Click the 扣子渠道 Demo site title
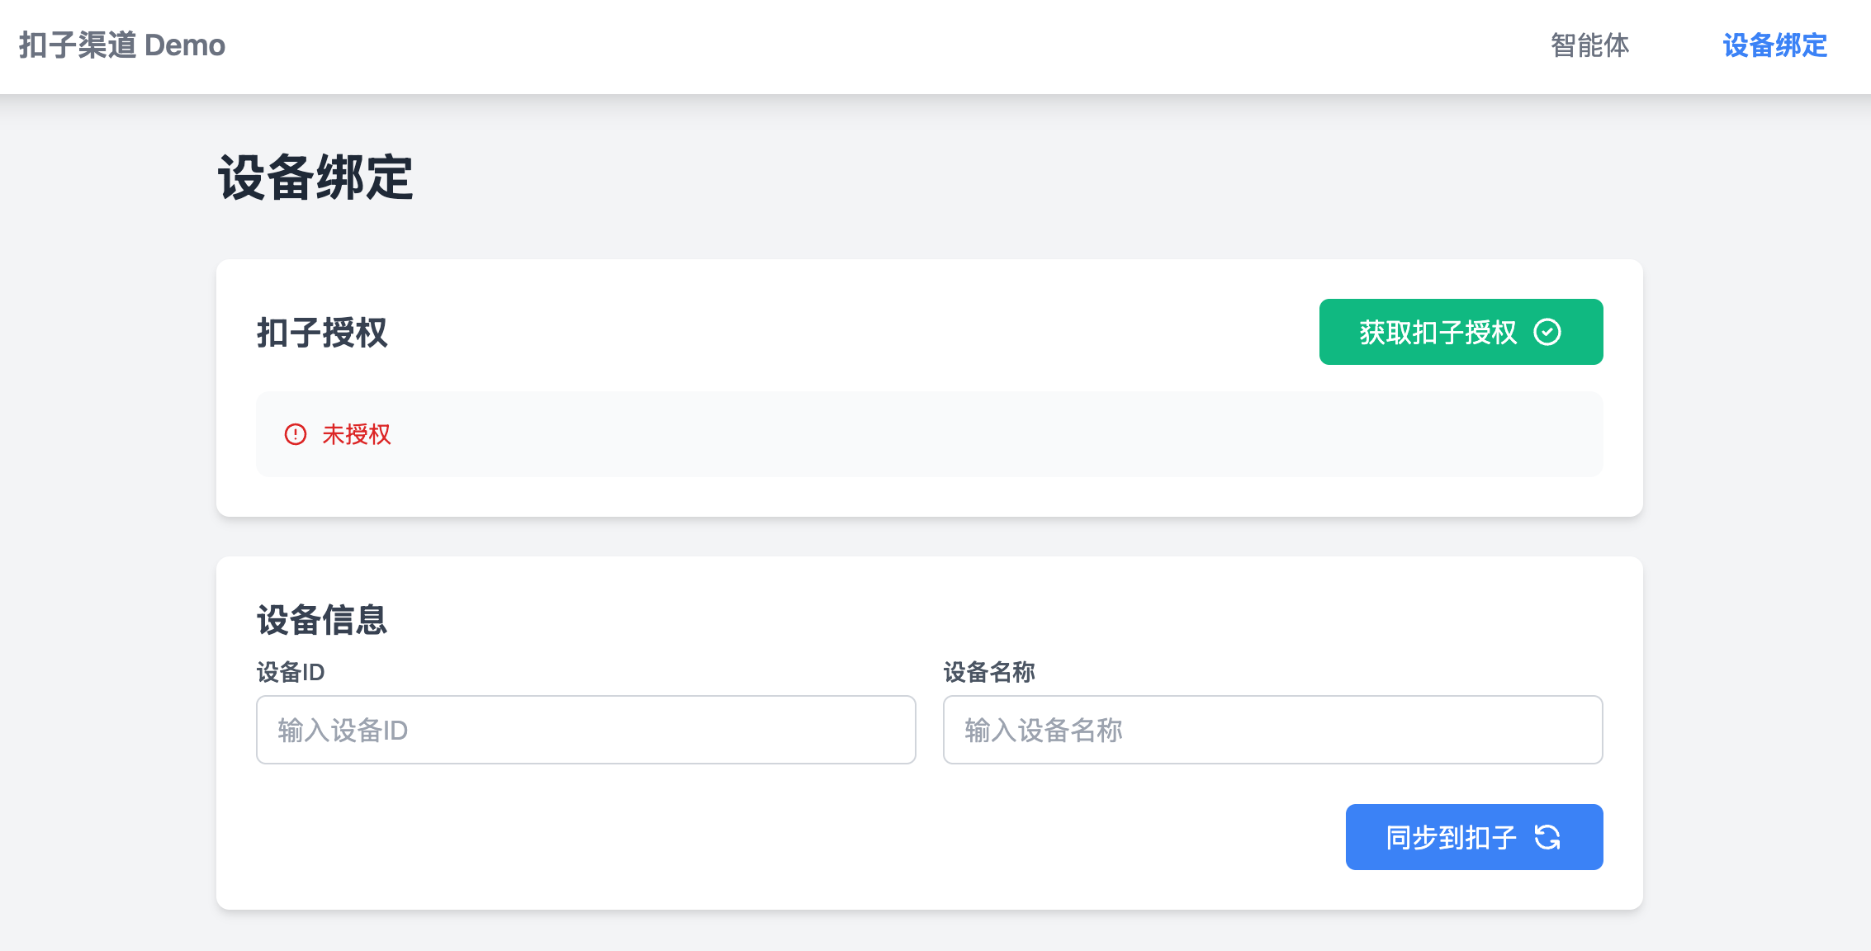This screenshot has height=951, width=1871. (122, 45)
